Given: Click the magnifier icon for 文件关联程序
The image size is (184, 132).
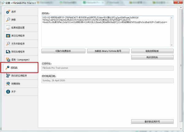Looking at the screenshot, I should (8, 44).
